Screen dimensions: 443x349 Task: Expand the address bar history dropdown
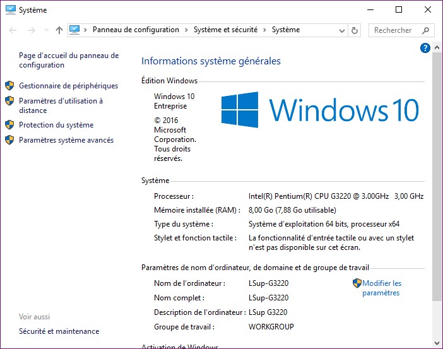(x=341, y=30)
